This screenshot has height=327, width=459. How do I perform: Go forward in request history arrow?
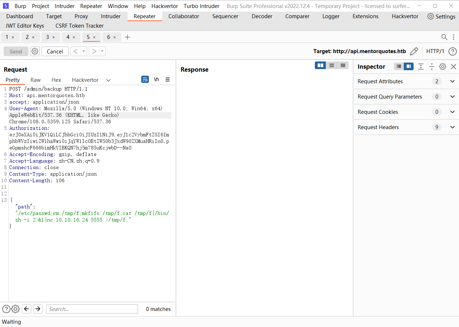point(94,51)
